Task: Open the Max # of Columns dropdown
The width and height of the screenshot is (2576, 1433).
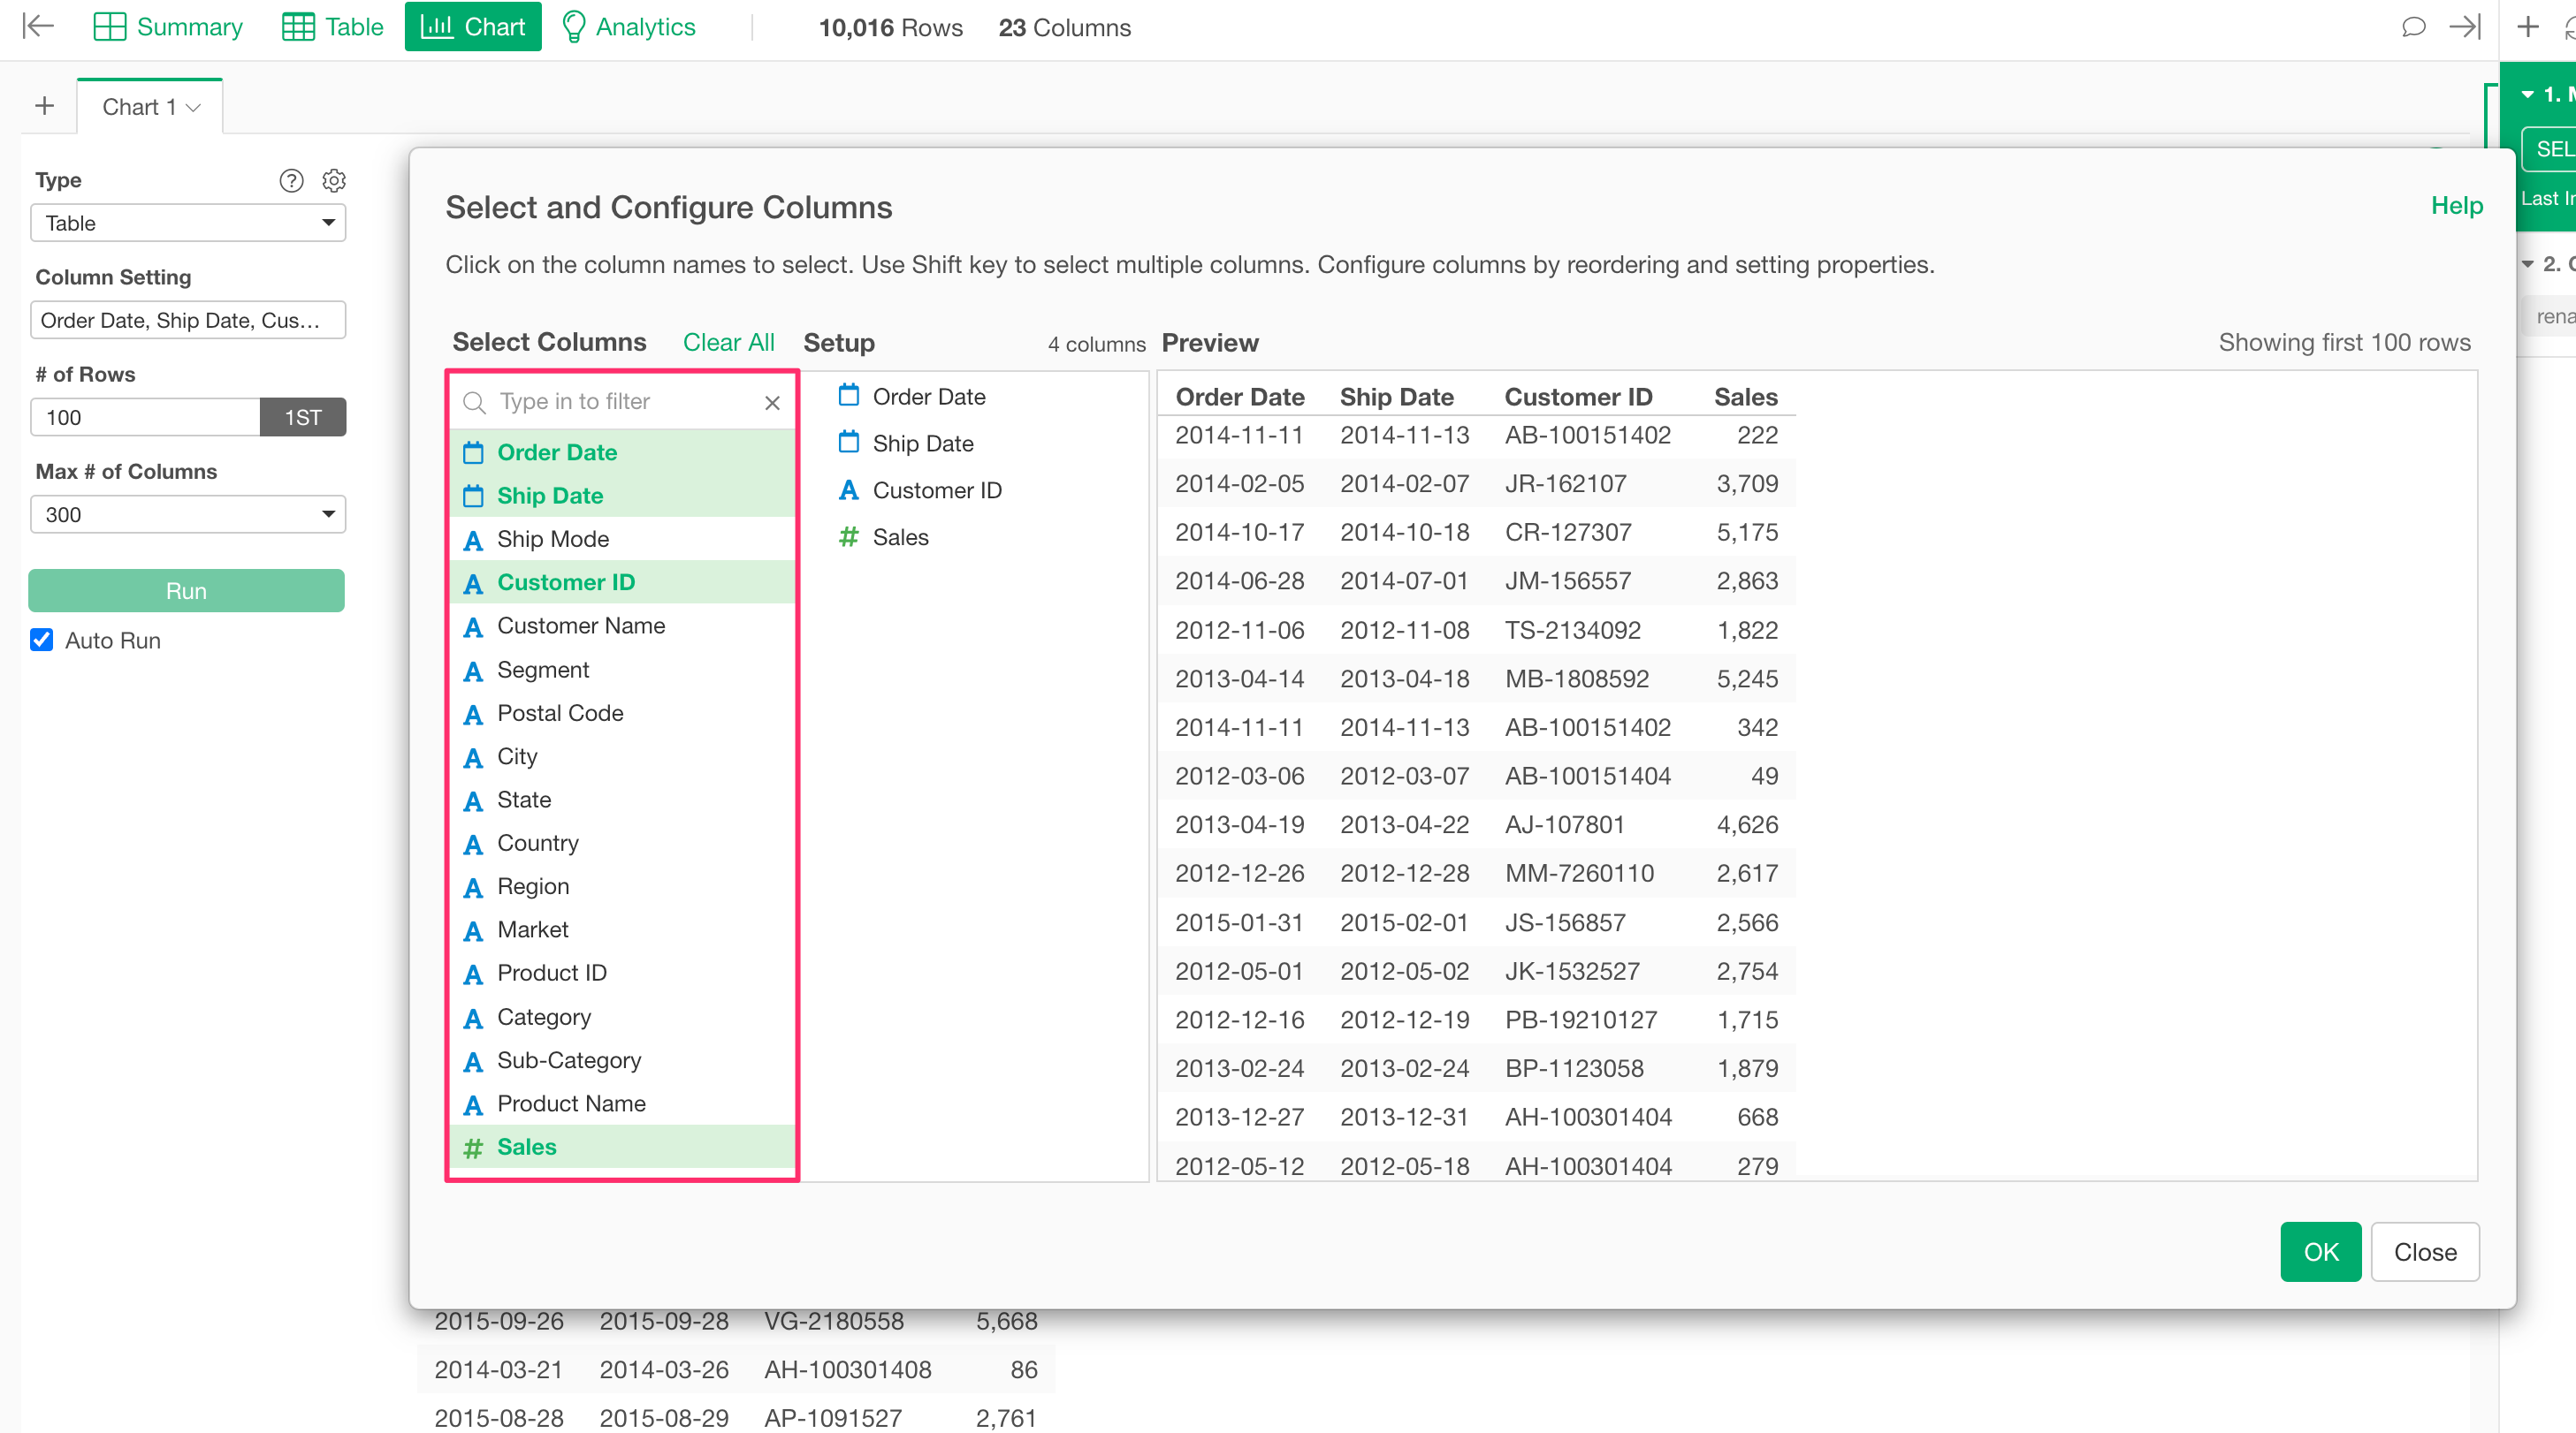Action: click(x=188, y=515)
